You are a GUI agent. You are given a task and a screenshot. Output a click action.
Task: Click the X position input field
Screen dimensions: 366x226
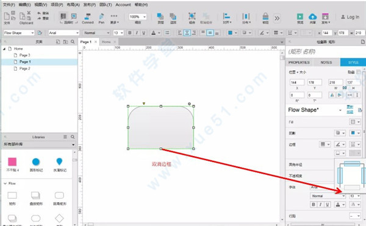point(297,82)
